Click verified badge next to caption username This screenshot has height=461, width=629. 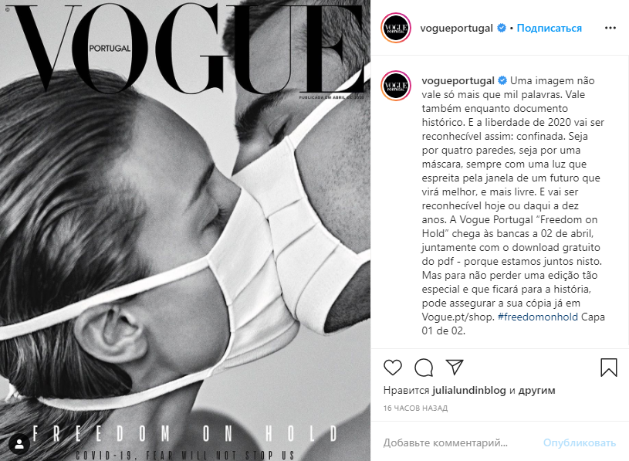[502, 80]
